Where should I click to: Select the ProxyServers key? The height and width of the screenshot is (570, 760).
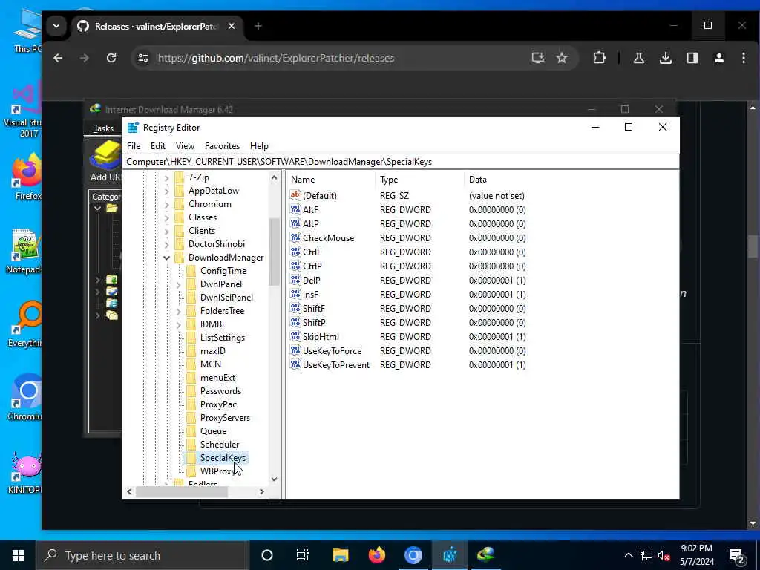point(225,418)
